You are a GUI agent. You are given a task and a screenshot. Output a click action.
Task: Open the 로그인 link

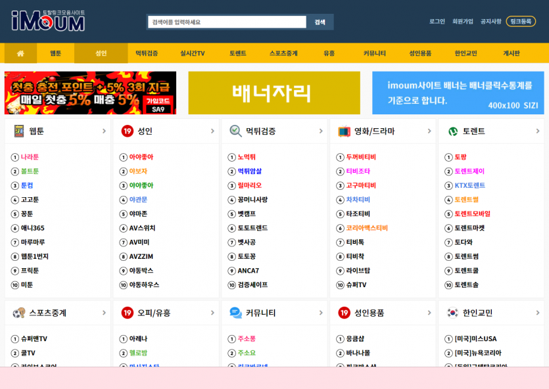click(x=437, y=22)
